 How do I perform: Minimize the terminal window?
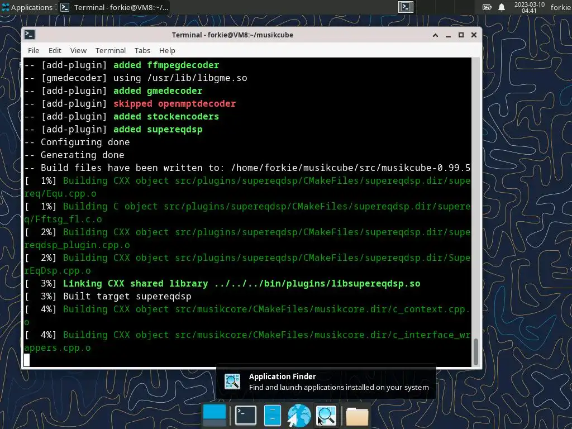pos(449,35)
